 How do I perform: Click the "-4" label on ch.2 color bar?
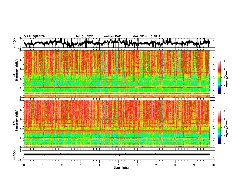click(223, 119)
